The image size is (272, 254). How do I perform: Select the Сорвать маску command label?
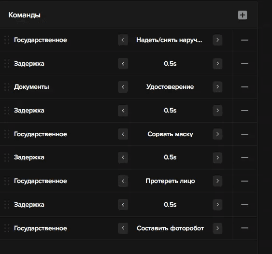[x=170, y=134]
